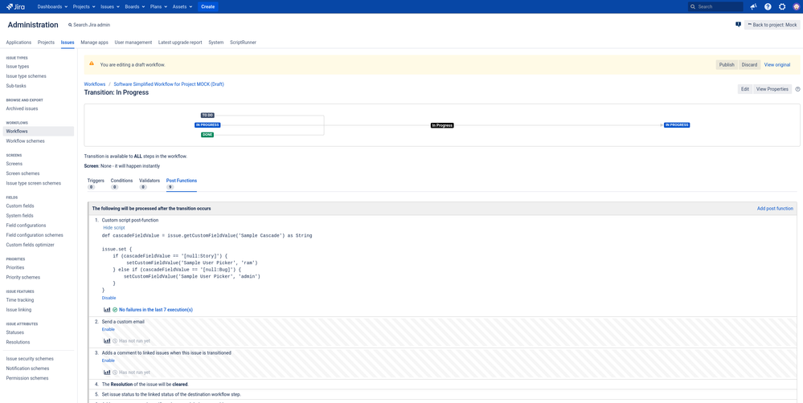Enable the linked issues comment function
This screenshot has height=403, width=803.
(108, 360)
